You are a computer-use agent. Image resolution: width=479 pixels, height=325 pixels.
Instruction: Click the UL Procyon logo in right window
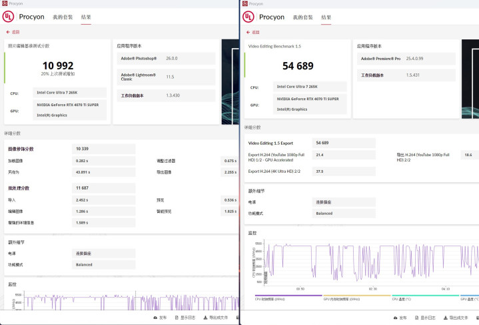tap(248, 17)
